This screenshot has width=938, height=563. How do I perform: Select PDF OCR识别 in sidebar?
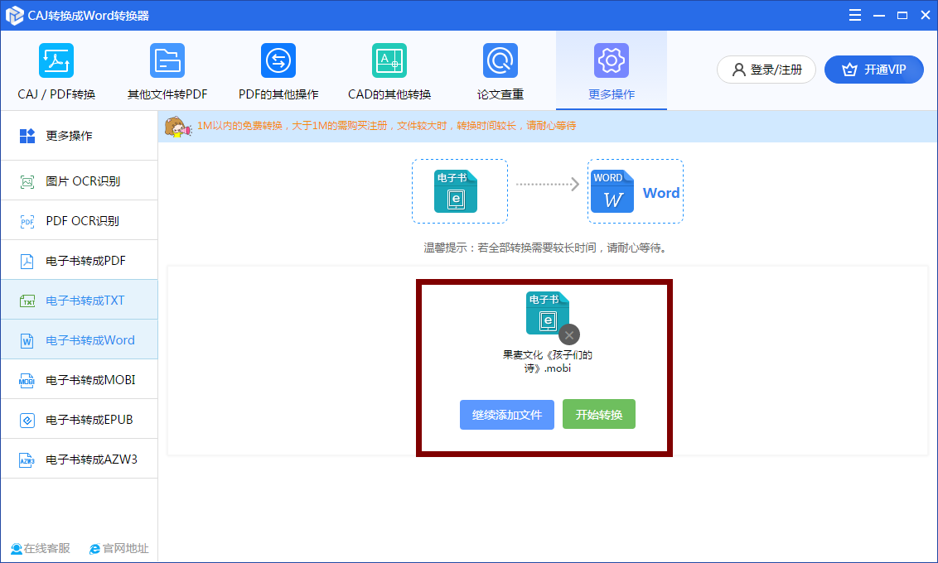(x=79, y=220)
